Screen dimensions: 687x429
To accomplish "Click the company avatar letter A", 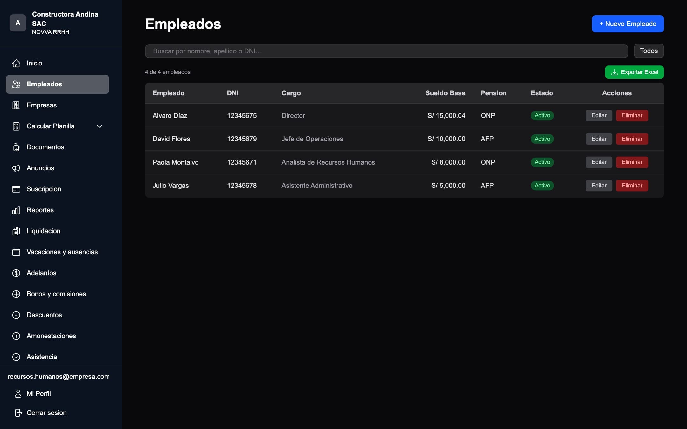I will [x=18, y=23].
